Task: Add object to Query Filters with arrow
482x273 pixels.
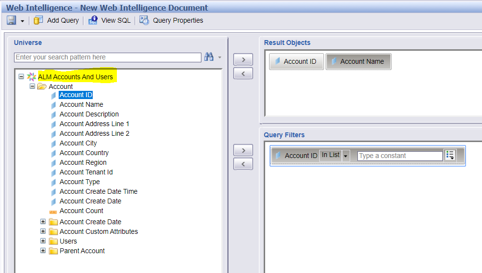Action: click(x=243, y=150)
